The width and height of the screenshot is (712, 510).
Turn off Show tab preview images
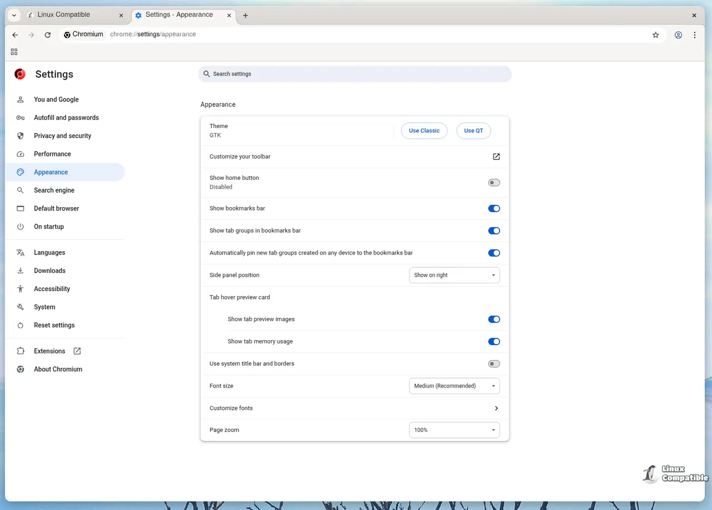(493, 319)
